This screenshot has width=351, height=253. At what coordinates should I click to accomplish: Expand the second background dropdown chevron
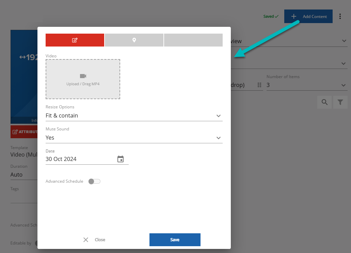[344, 64]
